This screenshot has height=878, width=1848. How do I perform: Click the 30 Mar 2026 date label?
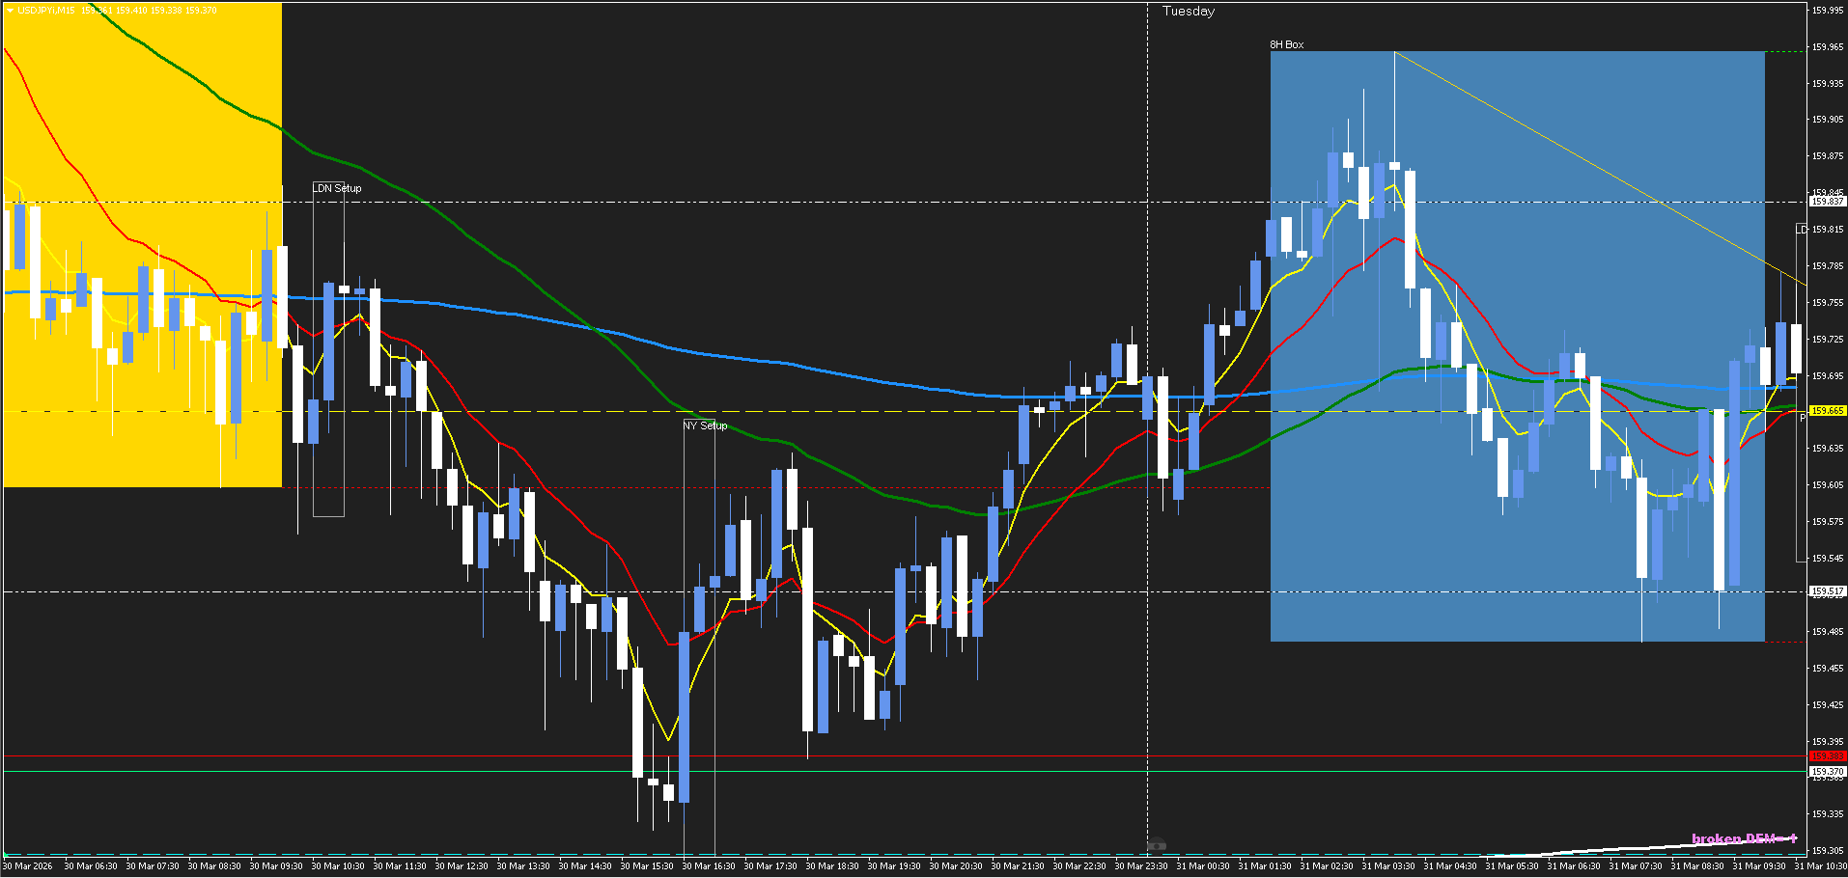click(29, 866)
